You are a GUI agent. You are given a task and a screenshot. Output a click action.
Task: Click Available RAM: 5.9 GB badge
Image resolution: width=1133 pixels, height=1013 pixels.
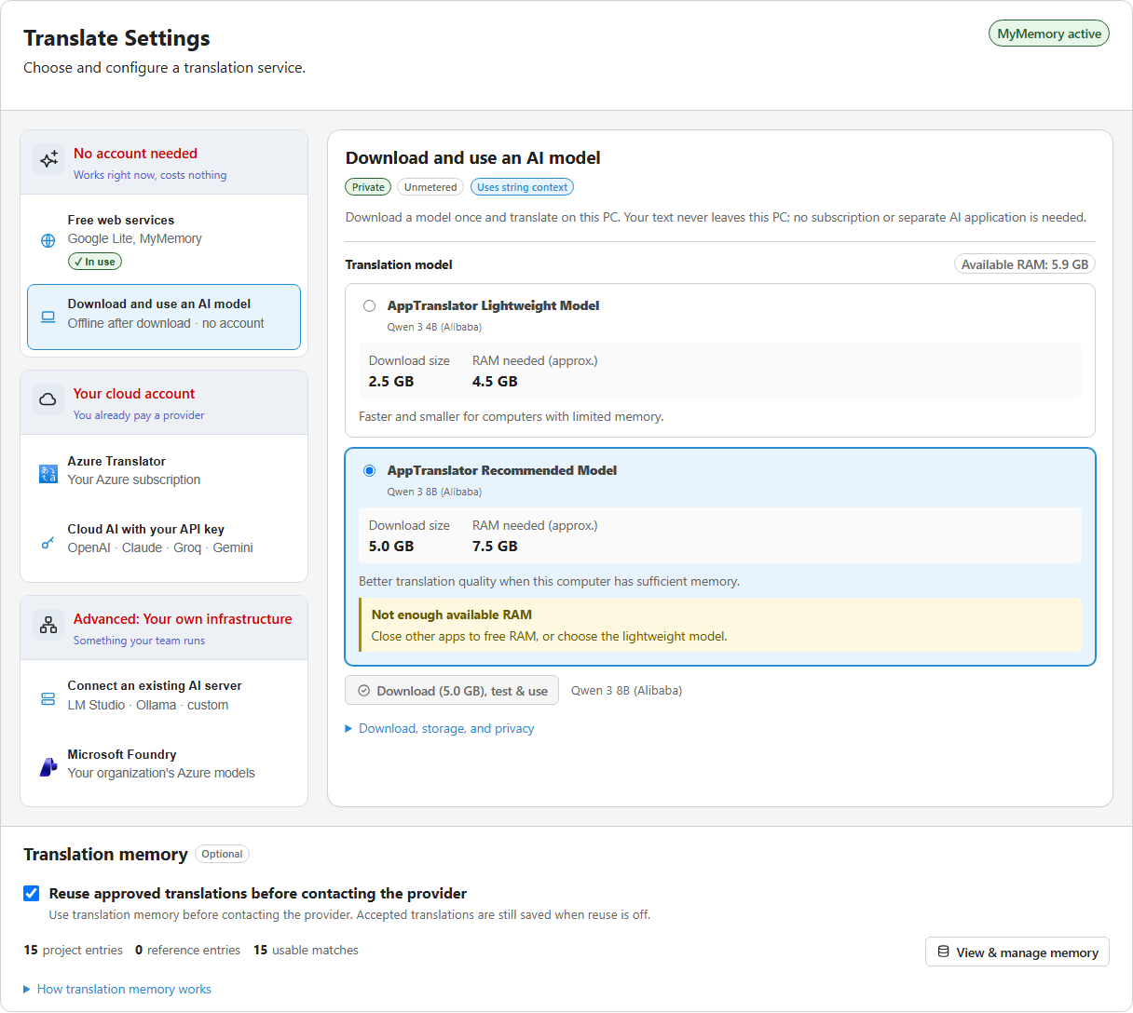(x=1025, y=264)
